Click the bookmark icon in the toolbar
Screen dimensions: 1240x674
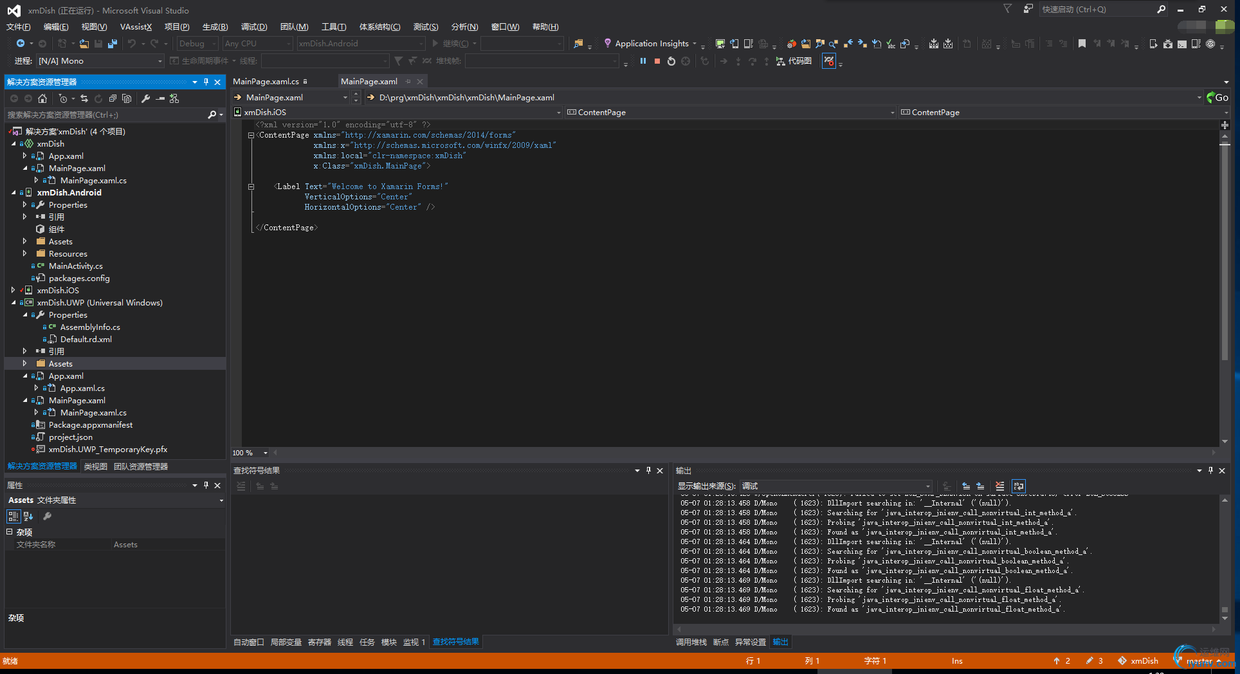[x=1082, y=44]
